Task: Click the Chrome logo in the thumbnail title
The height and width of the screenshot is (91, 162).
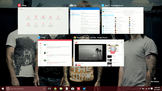Action: click(x=75, y=38)
